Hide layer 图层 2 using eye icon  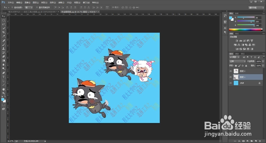[231, 71]
